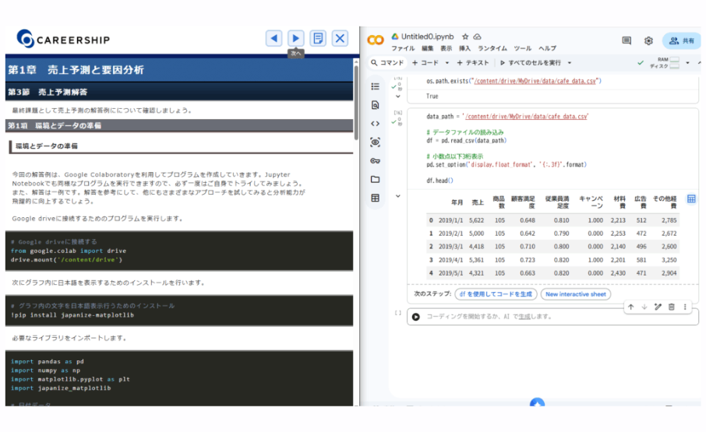Go back to the previous lesson page

(274, 38)
